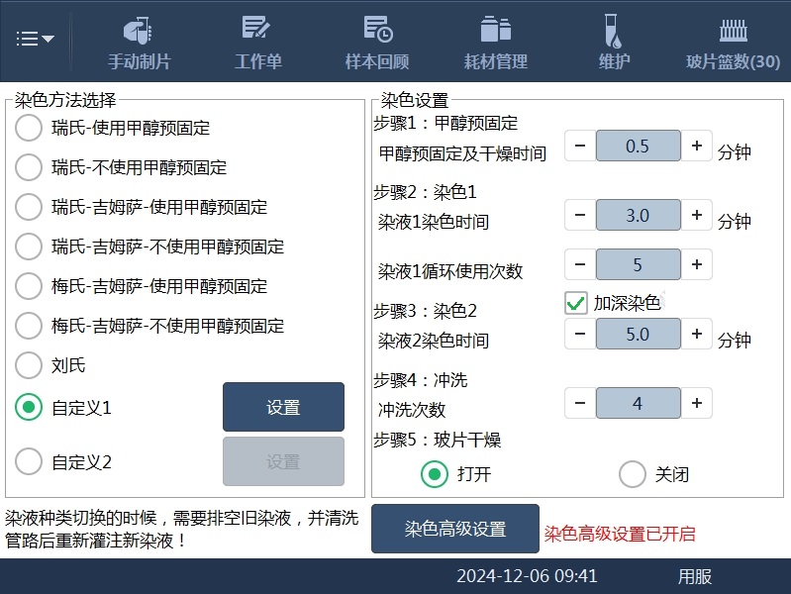The image size is (791, 594).
Task: Open the 样本回顾 sample review icon
Action: (x=376, y=42)
